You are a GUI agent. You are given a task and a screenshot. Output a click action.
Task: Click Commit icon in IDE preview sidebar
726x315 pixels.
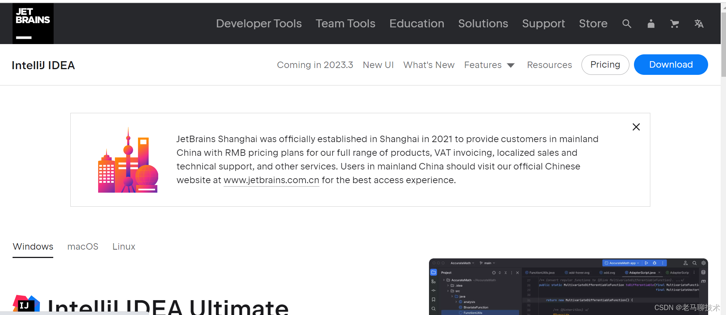pos(434,290)
